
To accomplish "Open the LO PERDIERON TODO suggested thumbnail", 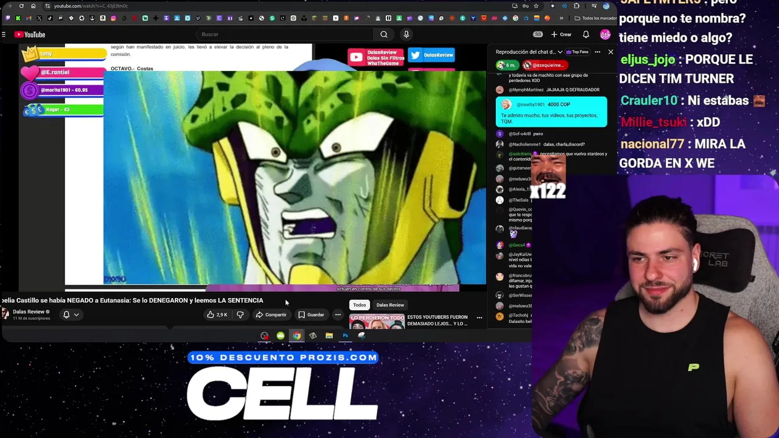I will pos(377,321).
